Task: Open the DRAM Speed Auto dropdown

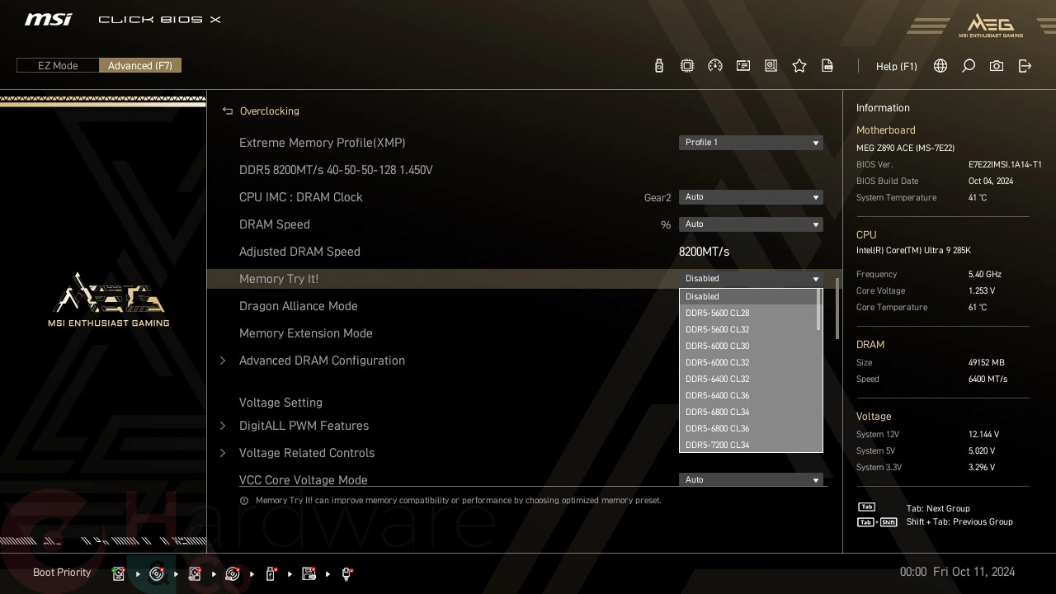Action: click(x=751, y=224)
